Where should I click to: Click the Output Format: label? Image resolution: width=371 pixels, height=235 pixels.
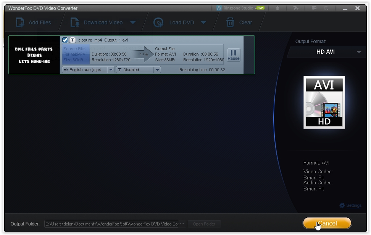[310, 42]
